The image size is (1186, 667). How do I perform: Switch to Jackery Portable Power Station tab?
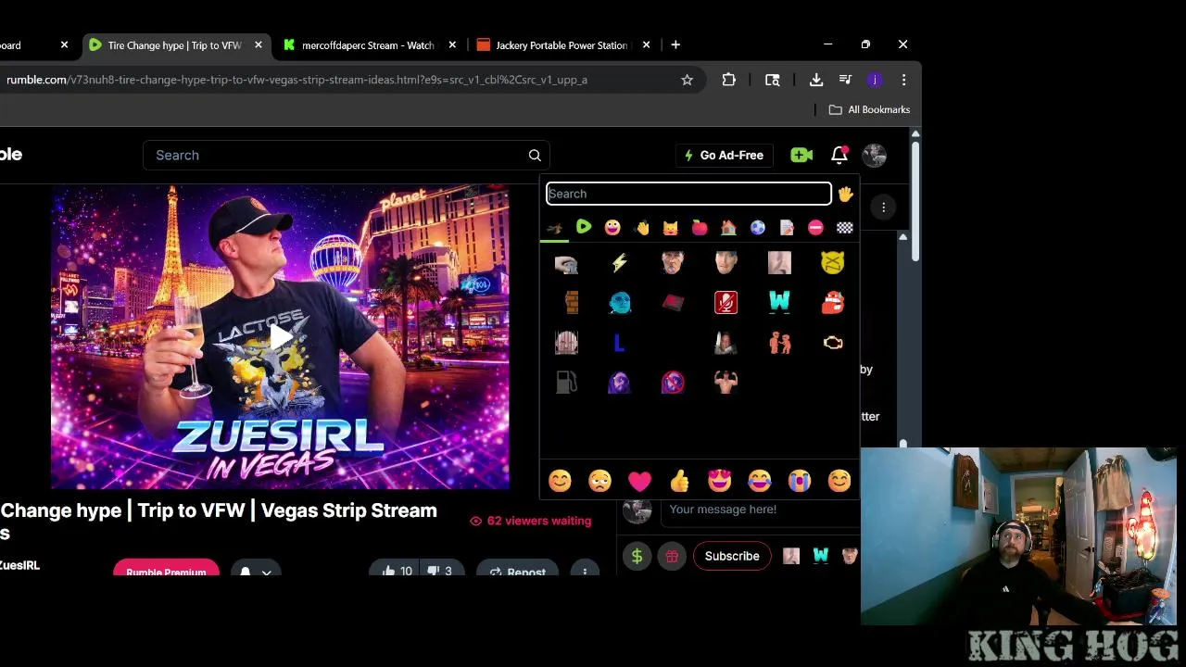(561, 44)
